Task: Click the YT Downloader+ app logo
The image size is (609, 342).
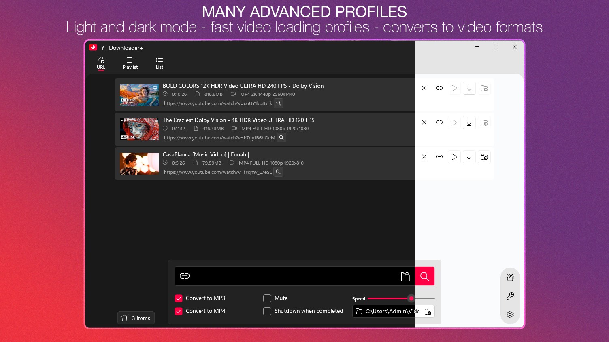Action: (x=93, y=47)
